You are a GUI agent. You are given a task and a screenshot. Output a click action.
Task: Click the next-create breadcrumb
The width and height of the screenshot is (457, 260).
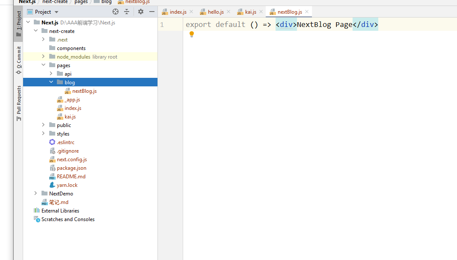point(55,2)
